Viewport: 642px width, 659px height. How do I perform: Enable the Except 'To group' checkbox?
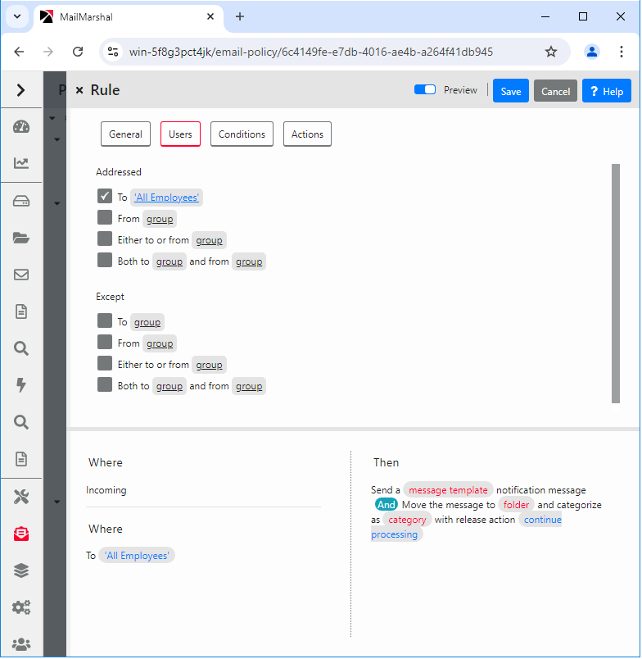(x=105, y=321)
